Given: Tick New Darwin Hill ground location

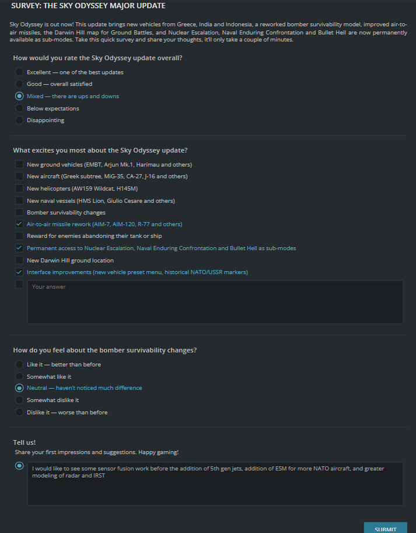Looking at the screenshot, I should click(x=19, y=261).
